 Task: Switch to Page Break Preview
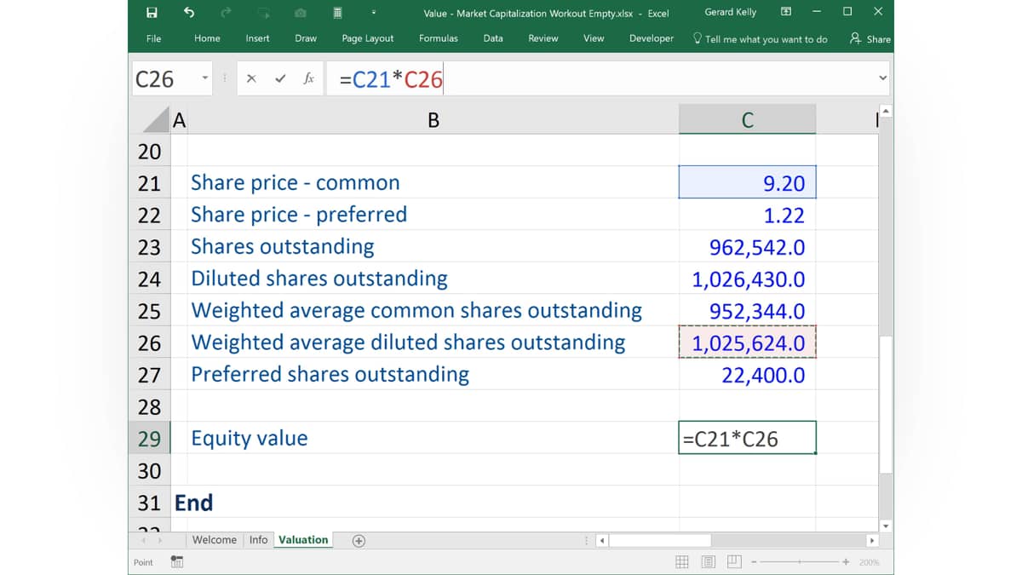pyautogui.click(x=733, y=562)
